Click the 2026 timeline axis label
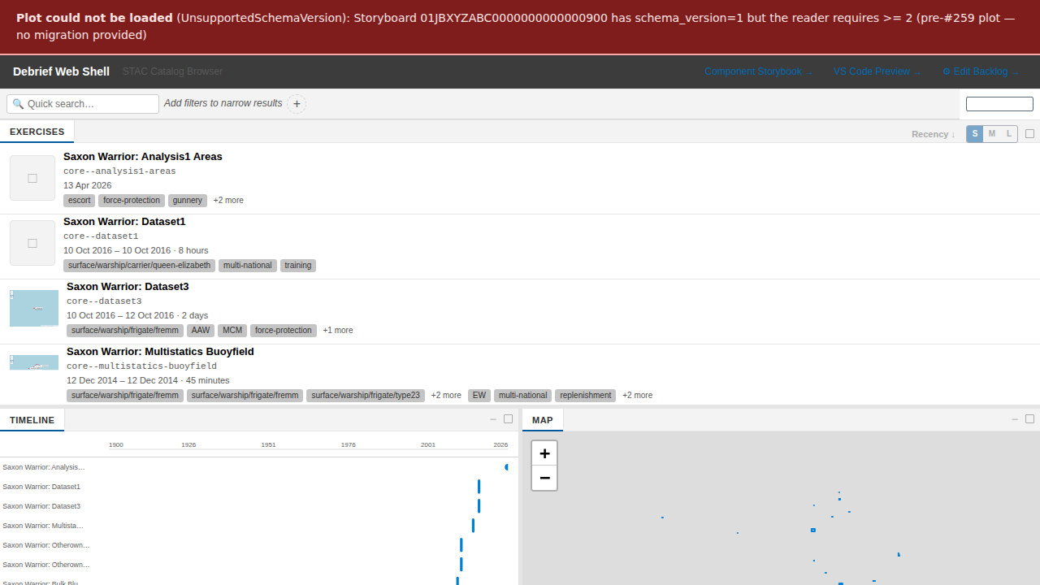This screenshot has height=585, width=1040. pos(500,444)
